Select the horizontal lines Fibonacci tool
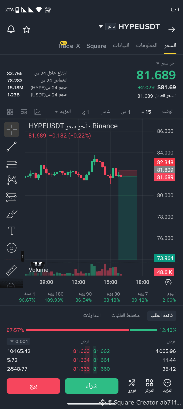The height and width of the screenshot is (409, 183). [12, 163]
